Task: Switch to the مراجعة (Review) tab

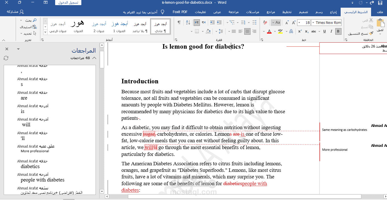Action: point(233,12)
